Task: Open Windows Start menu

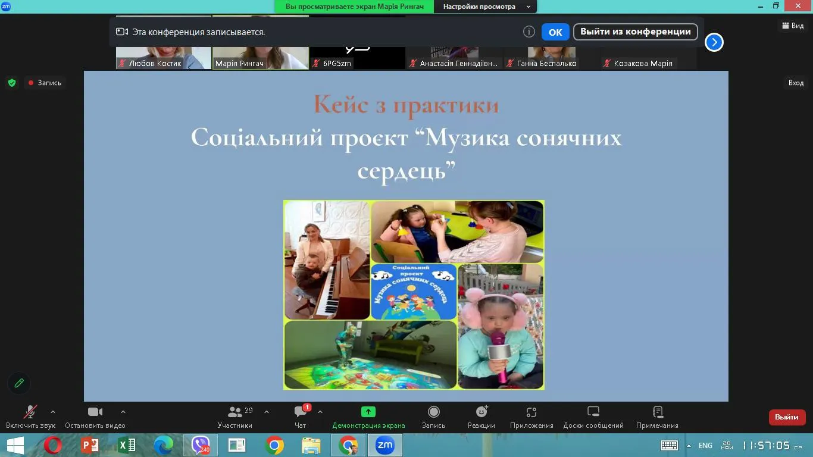Action: click(x=15, y=445)
